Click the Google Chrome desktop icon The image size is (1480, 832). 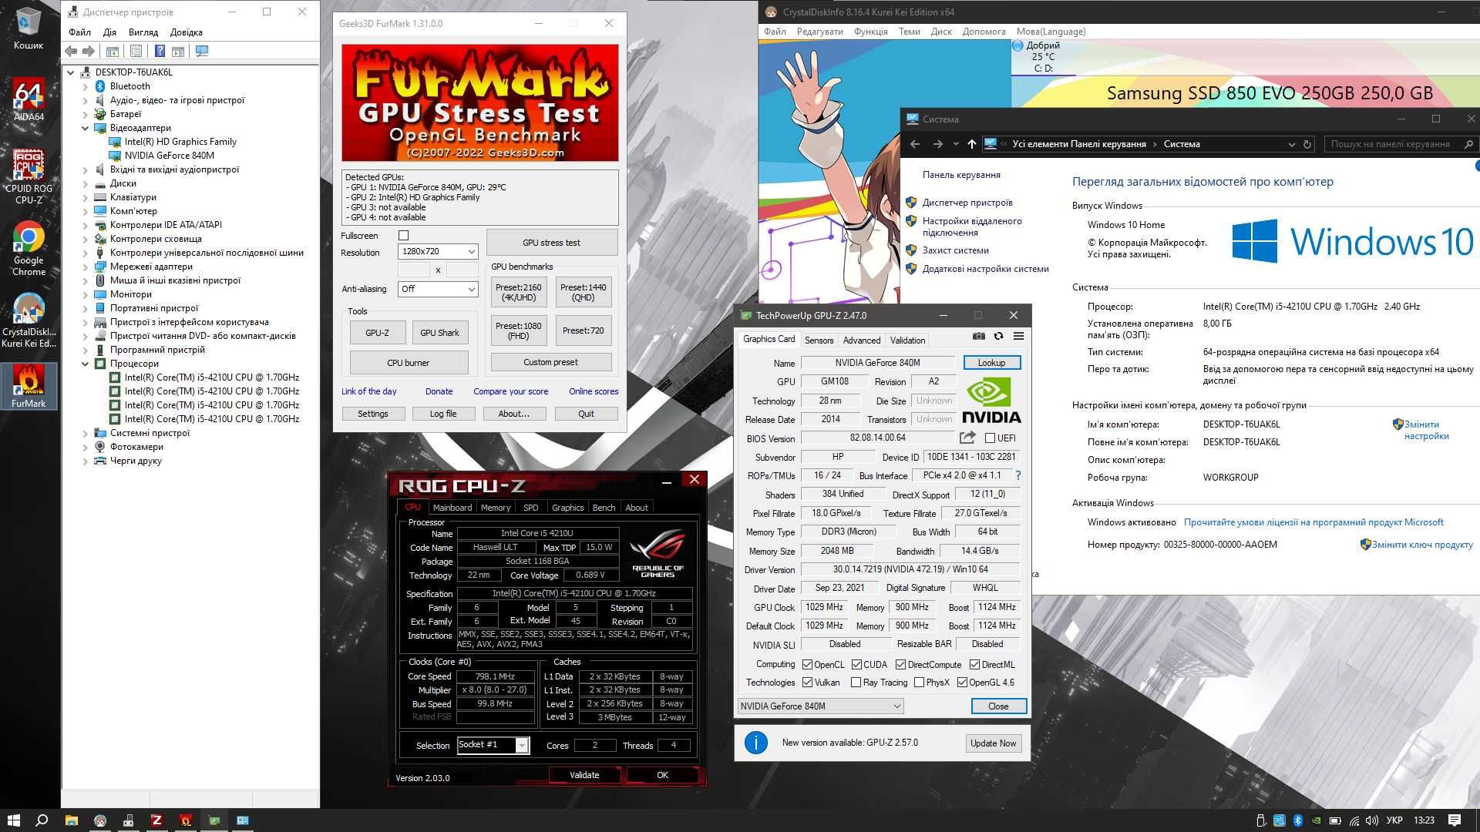coord(29,249)
